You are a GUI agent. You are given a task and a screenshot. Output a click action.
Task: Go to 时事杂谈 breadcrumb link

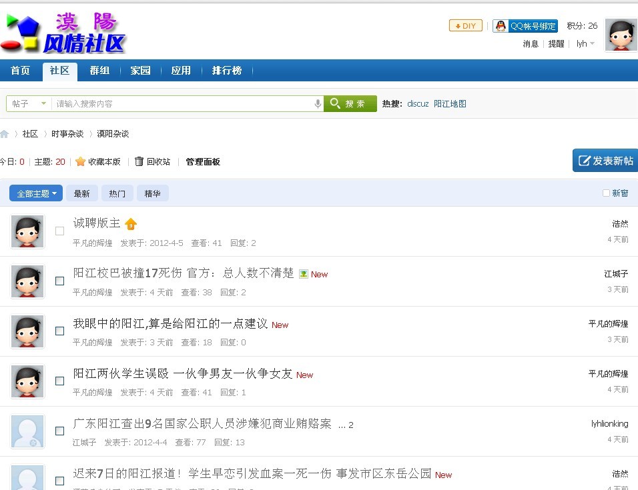point(67,134)
